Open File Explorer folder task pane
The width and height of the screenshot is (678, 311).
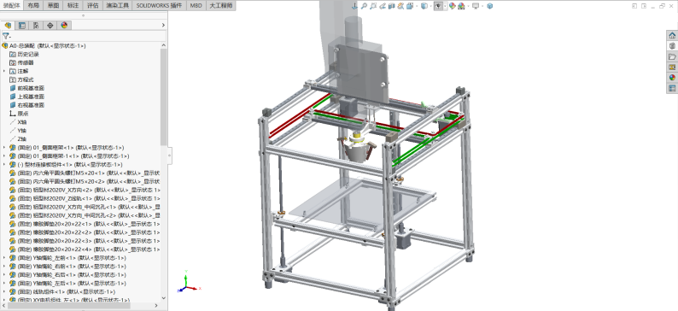point(672,56)
